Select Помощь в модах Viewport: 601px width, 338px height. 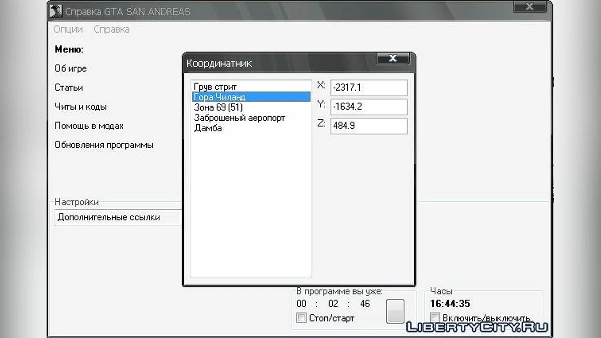coord(89,126)
